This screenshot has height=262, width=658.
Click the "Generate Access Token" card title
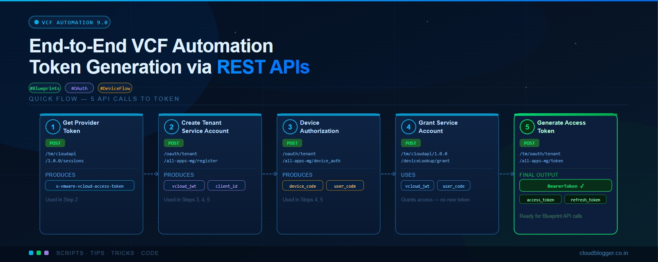pos(561,127)
